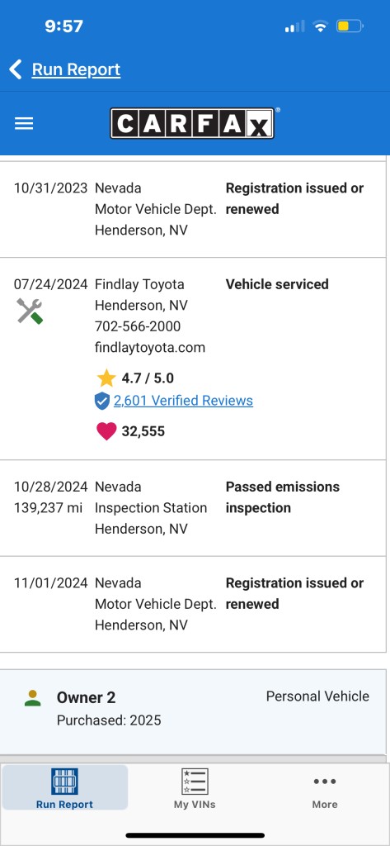
Task: Tap the blue verified shield icon
Action: pos(101,401)
